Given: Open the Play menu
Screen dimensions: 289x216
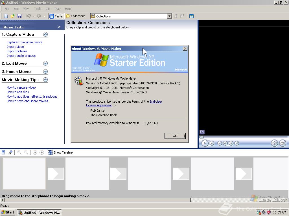Looking at the screenshot, I should pos(58,9).
